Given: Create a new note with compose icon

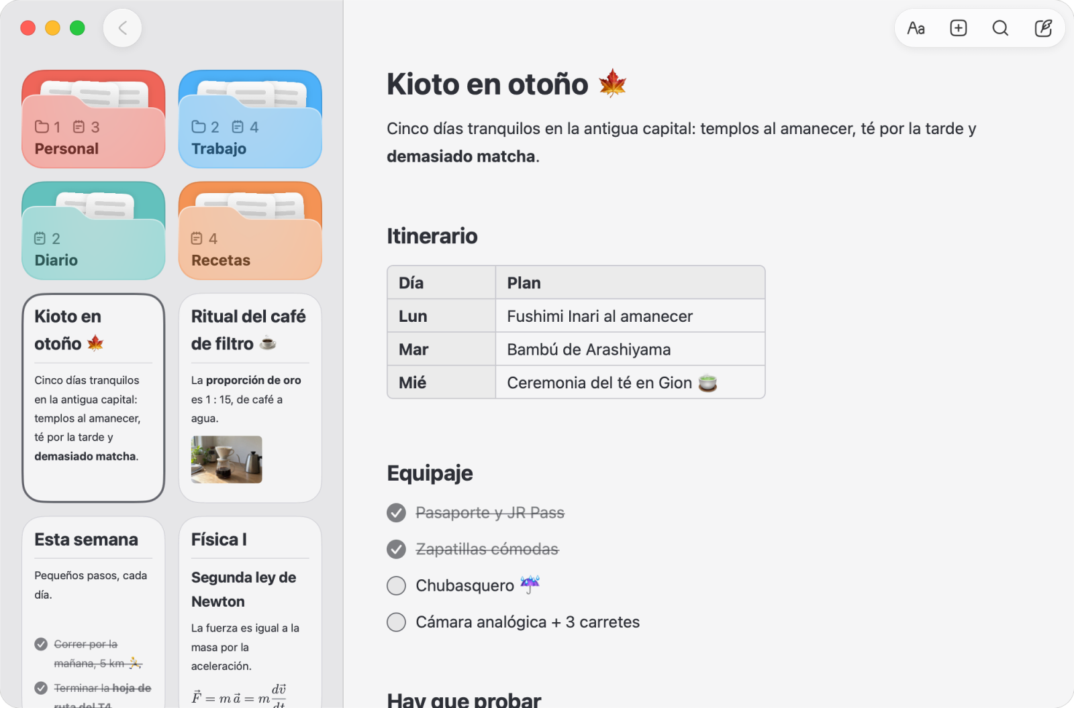Looking at the screenshot, I should 1043,28.
